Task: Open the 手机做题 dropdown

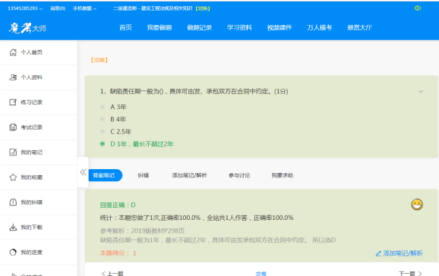Action: (84, 8)
